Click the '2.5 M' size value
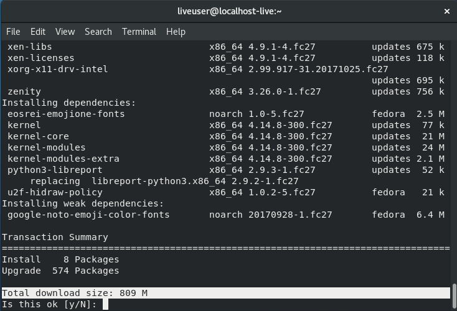 [430, 114]
